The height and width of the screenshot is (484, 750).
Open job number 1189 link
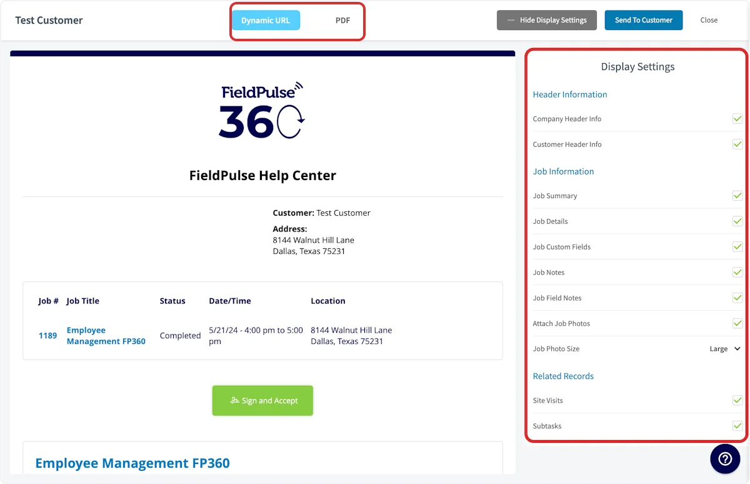pos(47,336)
